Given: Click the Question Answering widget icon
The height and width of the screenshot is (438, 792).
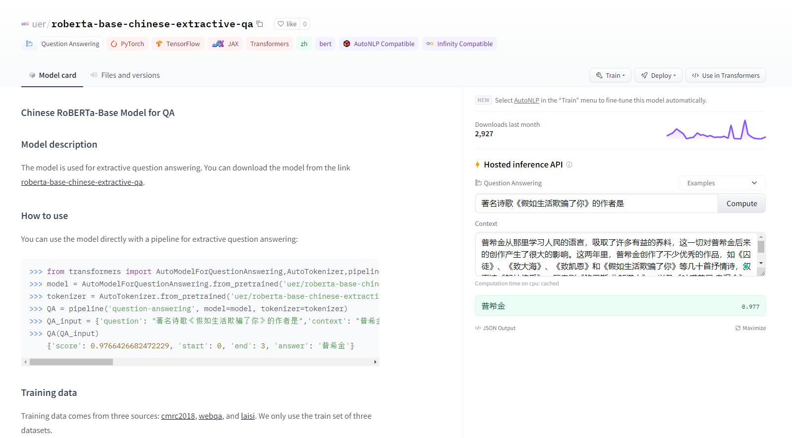Looking at the screenshot, I should click(x=478, y=183).
